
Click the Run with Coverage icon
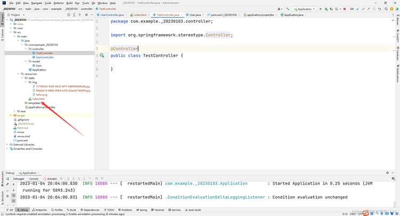pos(331,9)
